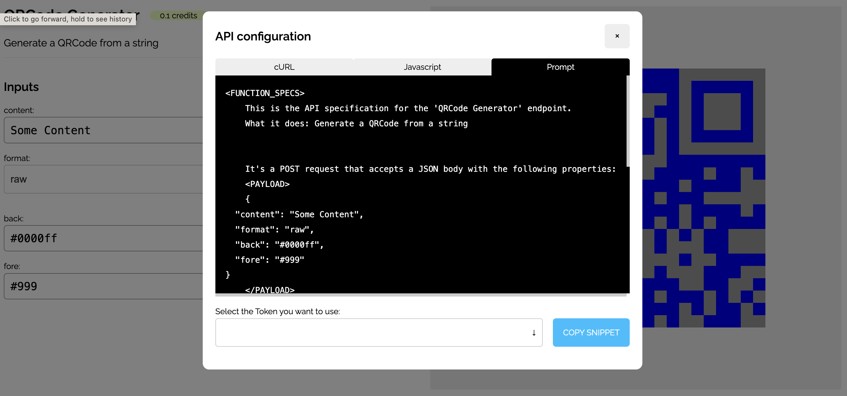Switch to the cURL tab
This screenshot has height=396, width=847.
click(284, 67)
